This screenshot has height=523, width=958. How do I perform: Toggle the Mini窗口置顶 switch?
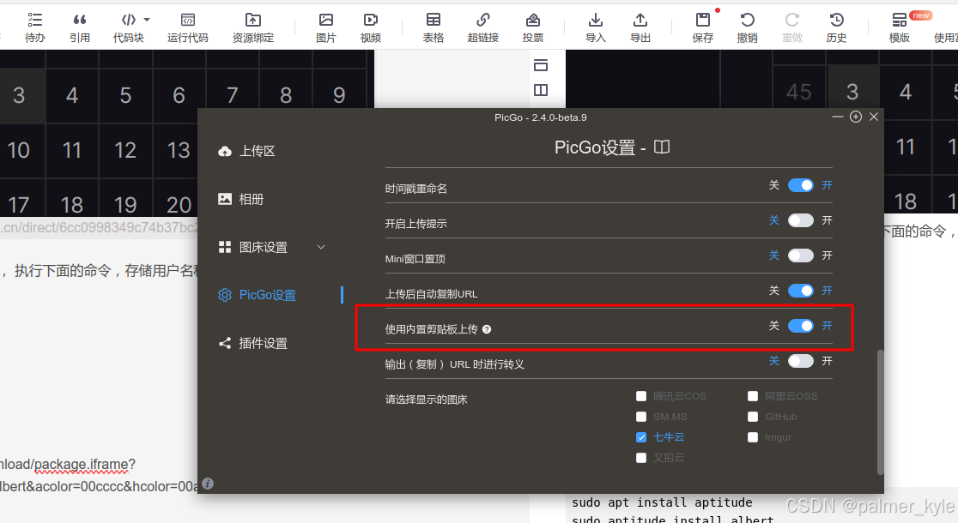800,255
